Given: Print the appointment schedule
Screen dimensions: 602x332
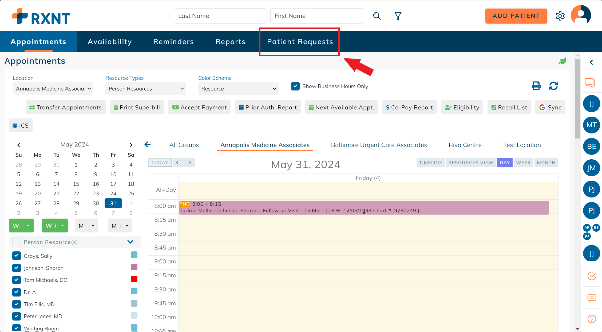Looking at the screenshot, I should click(536, 86).
